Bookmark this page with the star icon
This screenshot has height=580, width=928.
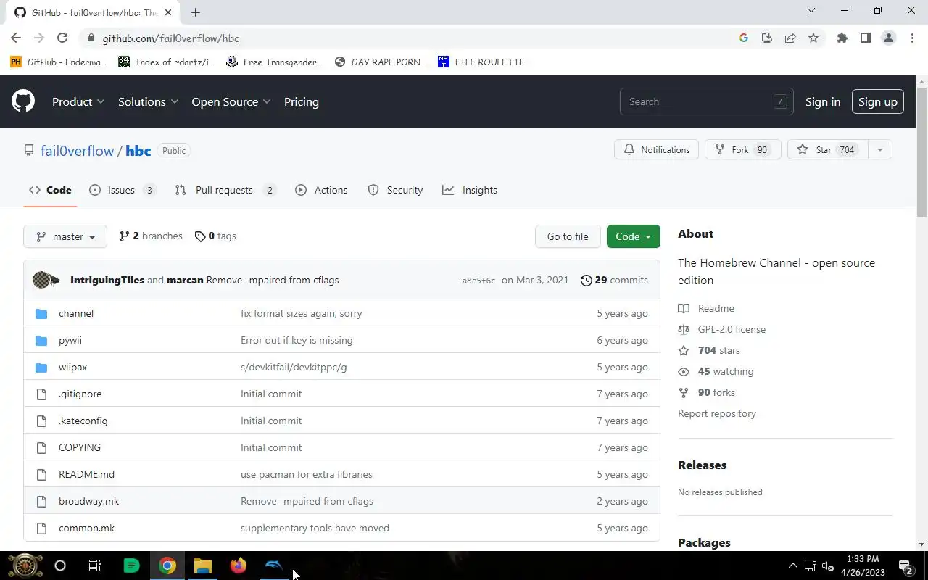point(813,38)
